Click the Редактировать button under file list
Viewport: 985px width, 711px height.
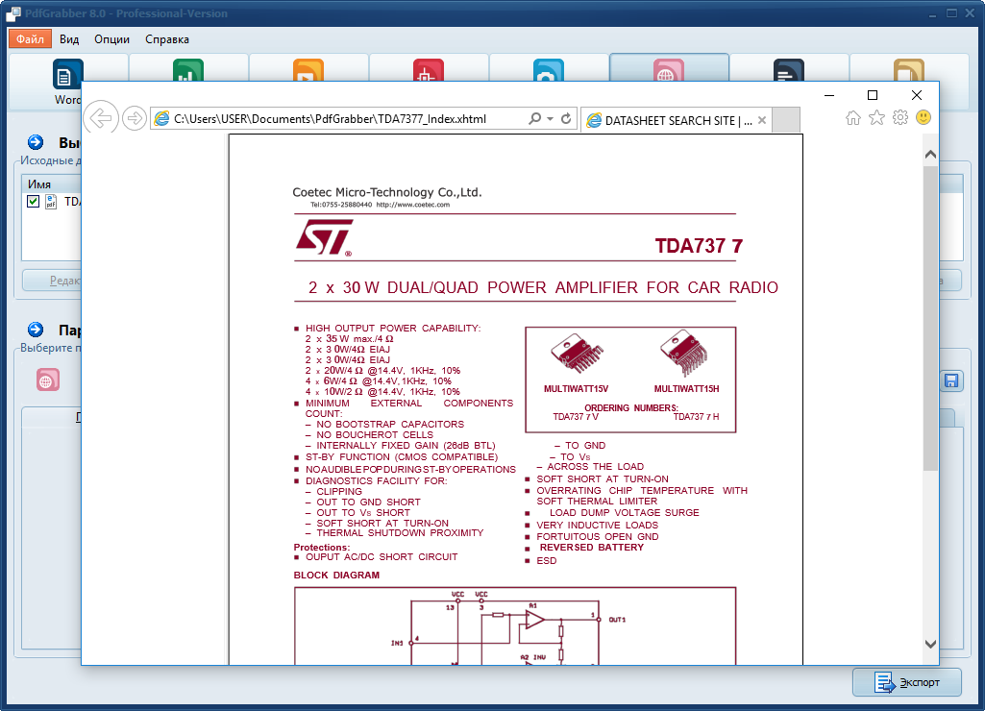point(52,281)
